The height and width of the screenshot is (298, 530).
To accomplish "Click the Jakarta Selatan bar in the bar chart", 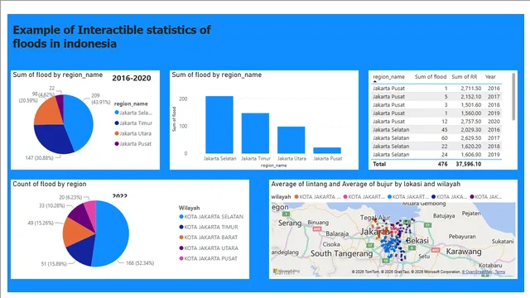I will point(219,125).
